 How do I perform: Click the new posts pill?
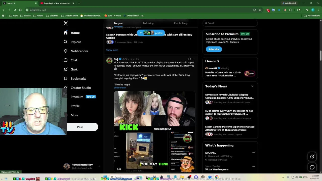tap(151, 33)
